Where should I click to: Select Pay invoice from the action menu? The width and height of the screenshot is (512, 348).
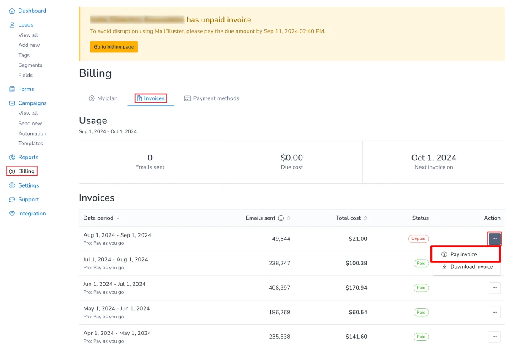463,254
